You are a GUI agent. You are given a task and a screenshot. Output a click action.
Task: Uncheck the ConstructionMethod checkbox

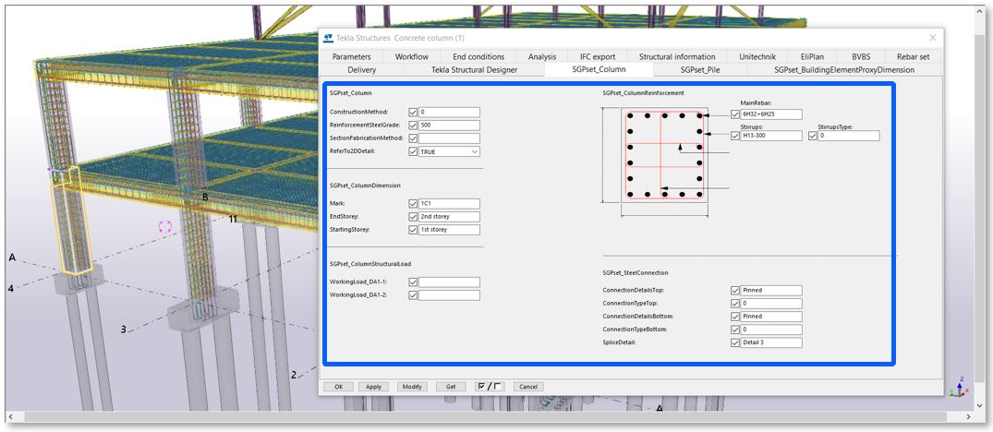pos(413,112)
